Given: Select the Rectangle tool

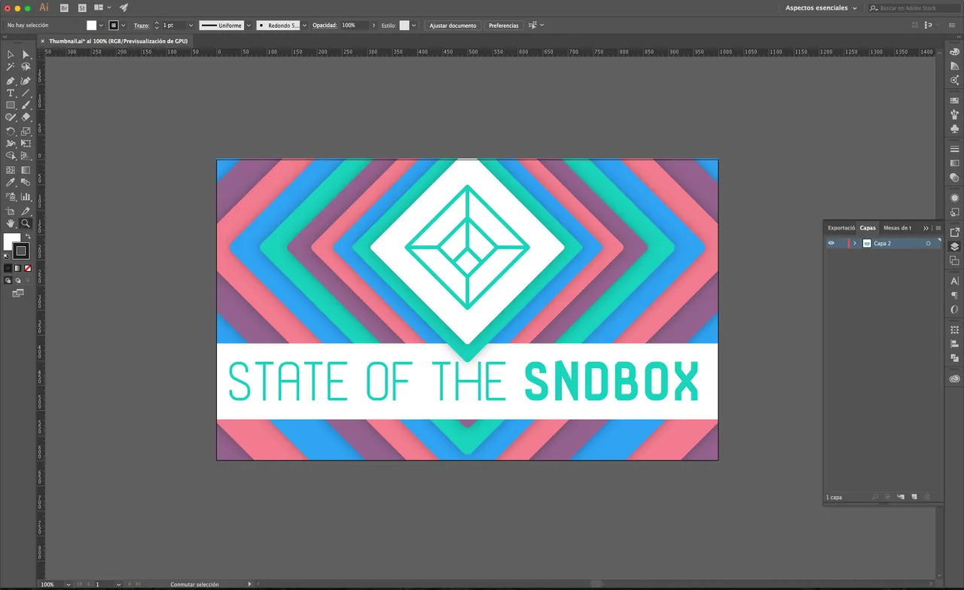Looking at the screenshot, I should pyautogui.click(x=11, y=105).
